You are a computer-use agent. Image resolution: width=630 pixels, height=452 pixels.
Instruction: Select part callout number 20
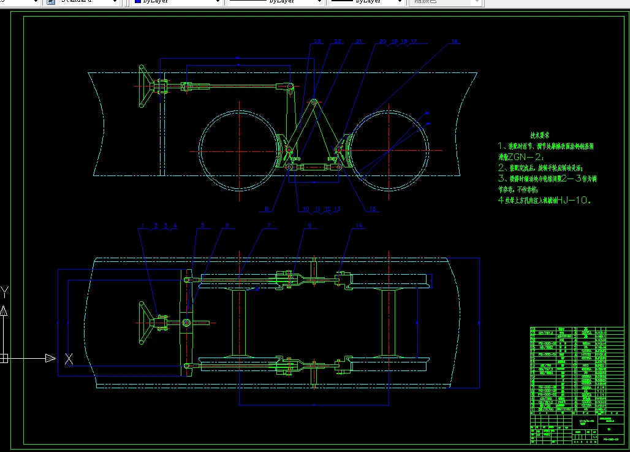(382, 41)
